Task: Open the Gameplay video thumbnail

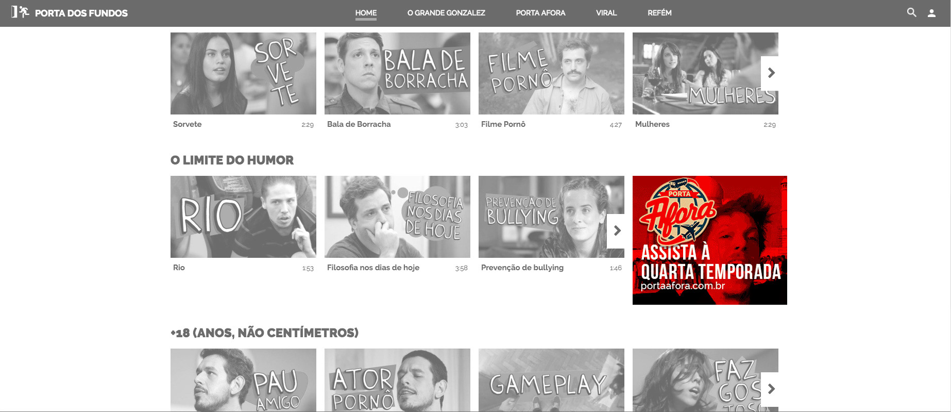Action: [x=551, y=380]
